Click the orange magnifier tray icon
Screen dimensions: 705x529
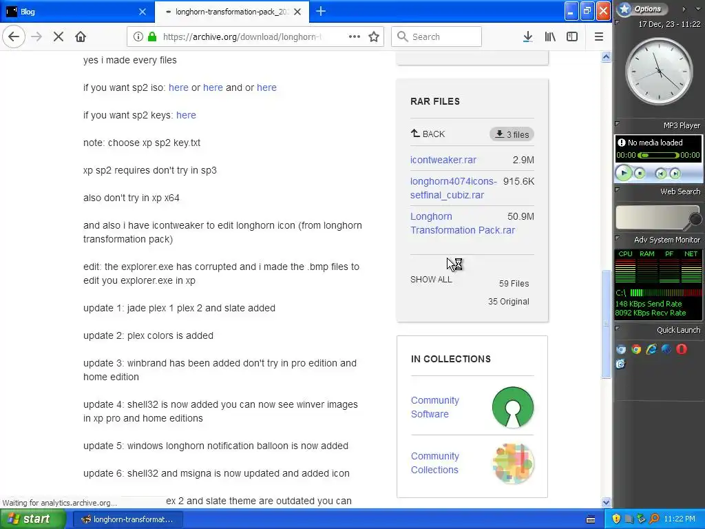(654, 519)
